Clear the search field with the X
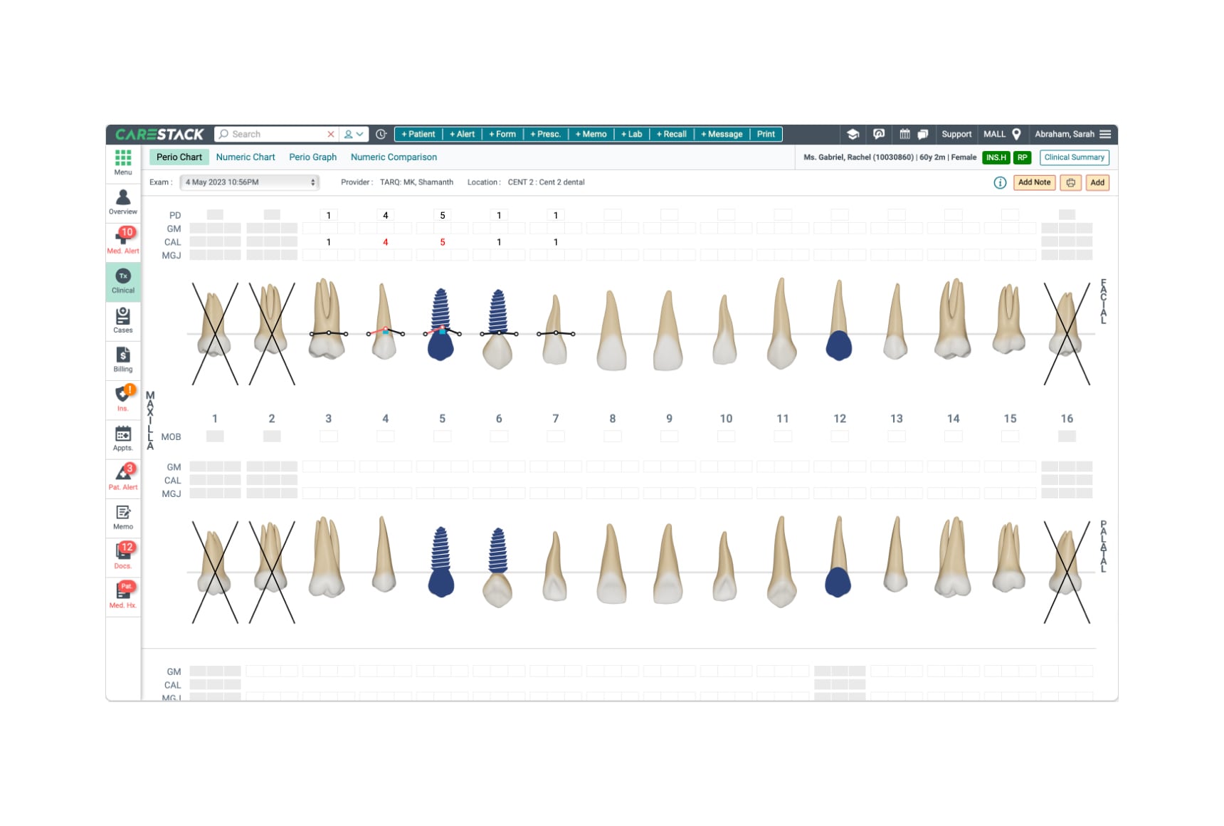 pos(331,134)
